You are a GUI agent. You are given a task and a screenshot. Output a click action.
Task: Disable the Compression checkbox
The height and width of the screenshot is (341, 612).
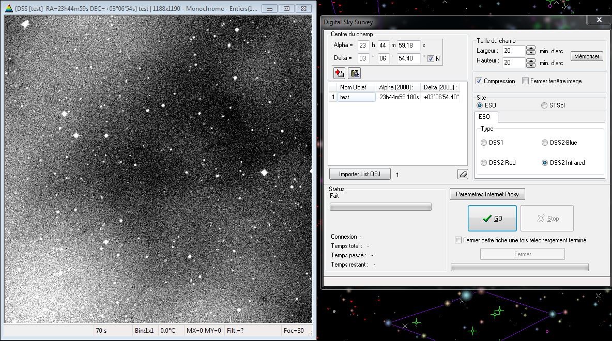[479, 81]
